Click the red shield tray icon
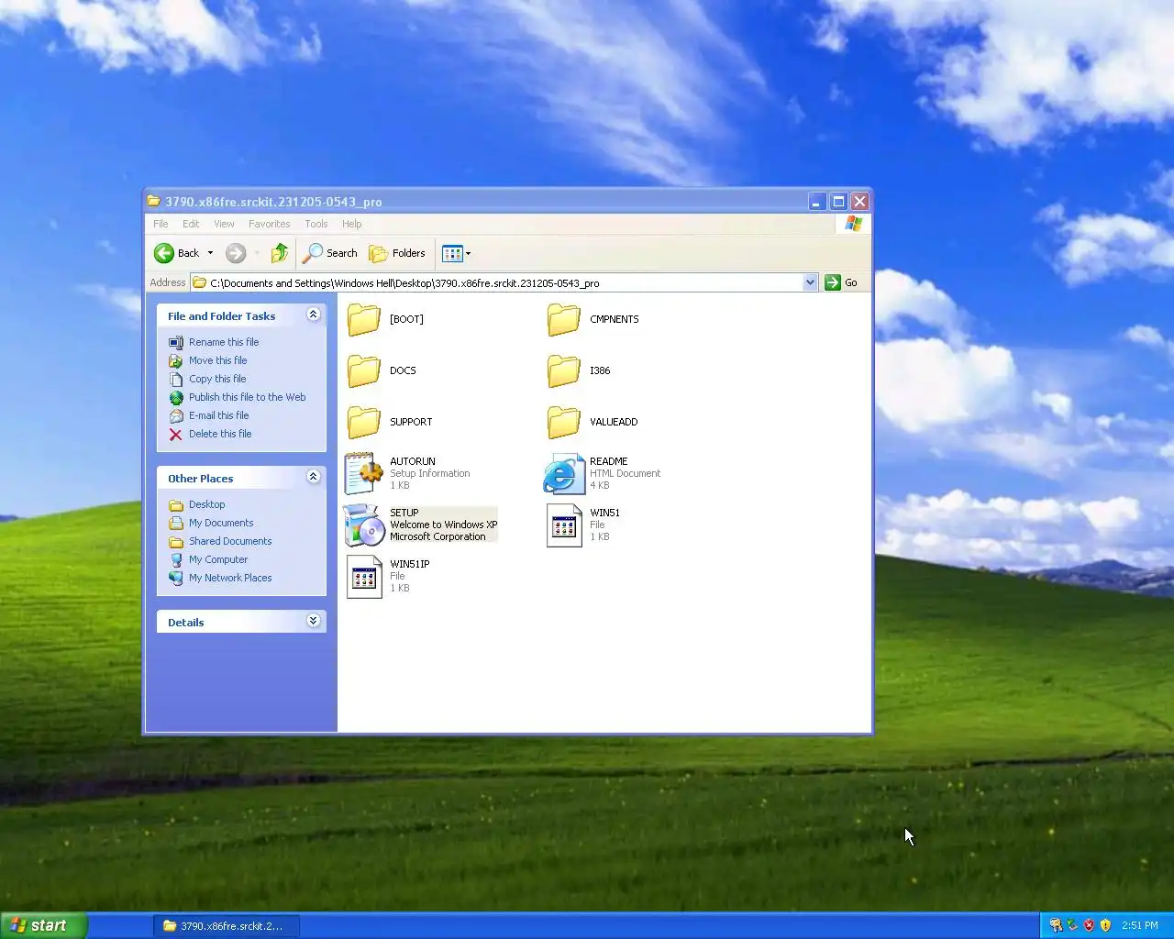1174x939 pixels. pos(1089,925)
